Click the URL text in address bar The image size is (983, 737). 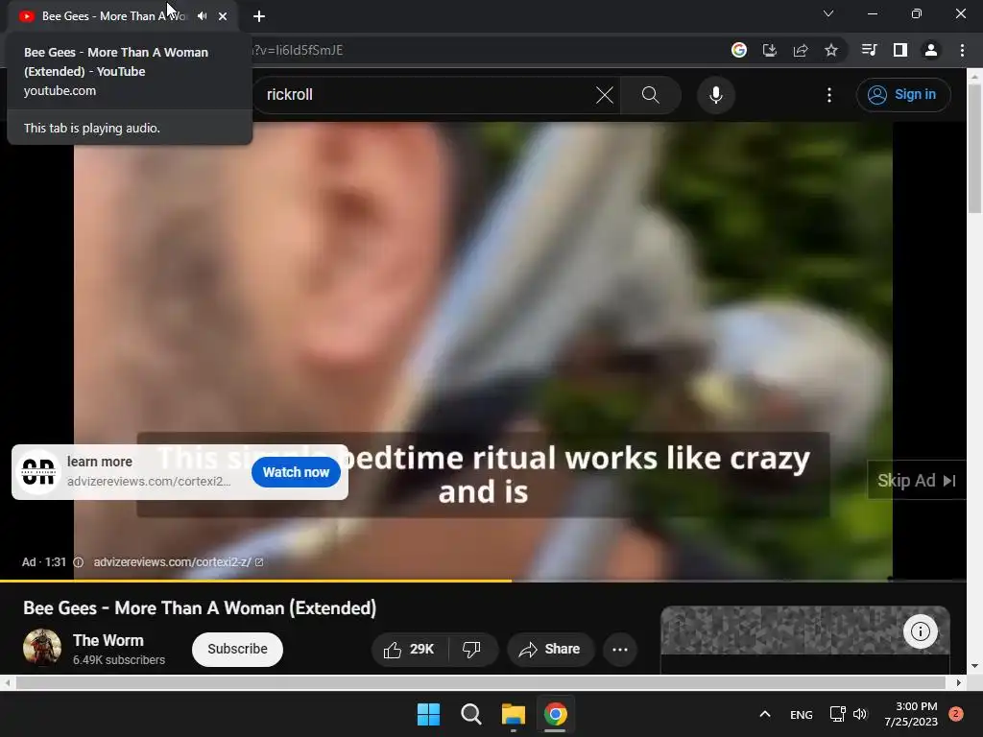click(298, 50)
